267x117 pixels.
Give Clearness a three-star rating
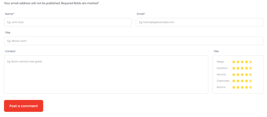point(242,81)
